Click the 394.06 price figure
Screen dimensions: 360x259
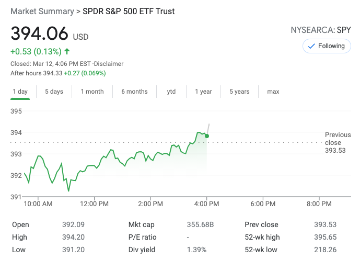pyautogui.click(x=40, y=34)
